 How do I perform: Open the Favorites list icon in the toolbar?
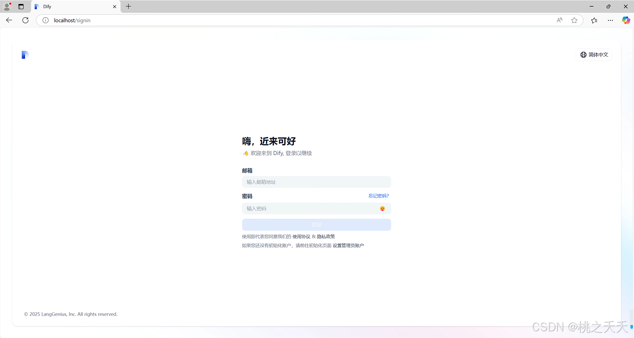click(x=594, y=20)
